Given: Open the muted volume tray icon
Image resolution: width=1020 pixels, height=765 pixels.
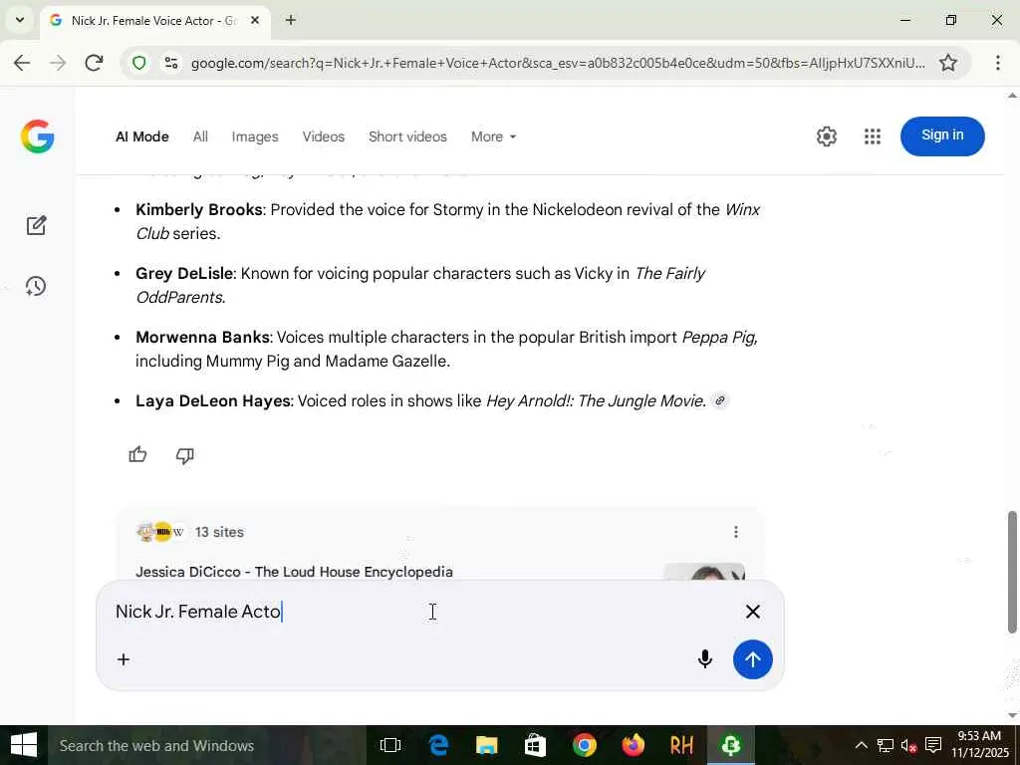Looking at the screenshot, I should point(908,745).
